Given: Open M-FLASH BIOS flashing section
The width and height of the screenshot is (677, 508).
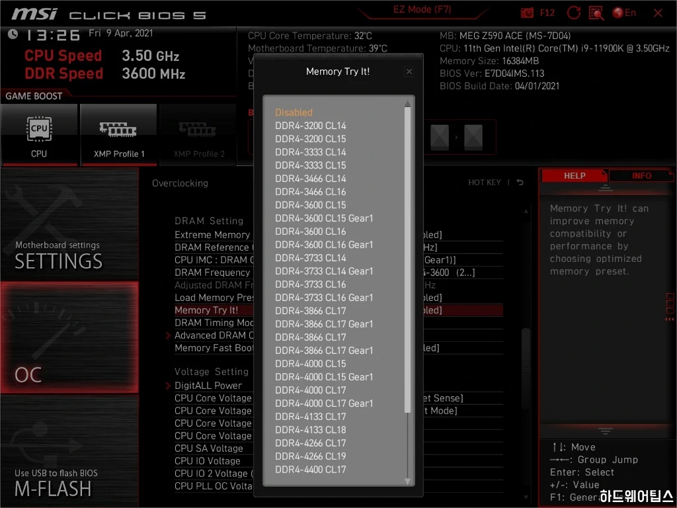Looking at the screenshot, I should [69, 450].
